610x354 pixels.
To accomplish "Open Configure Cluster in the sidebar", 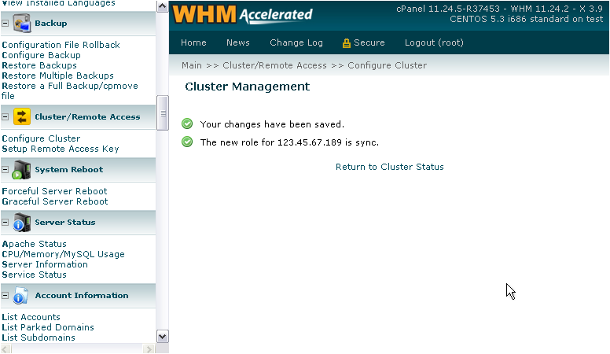I will point(41,138).
